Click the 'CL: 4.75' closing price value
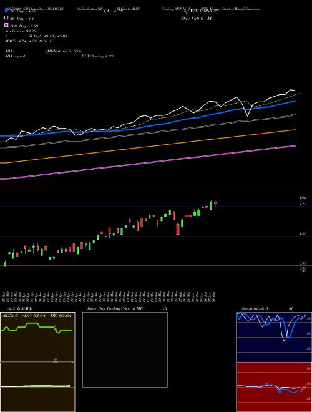The width and height of the screenshot is (312, 412). 114,11
